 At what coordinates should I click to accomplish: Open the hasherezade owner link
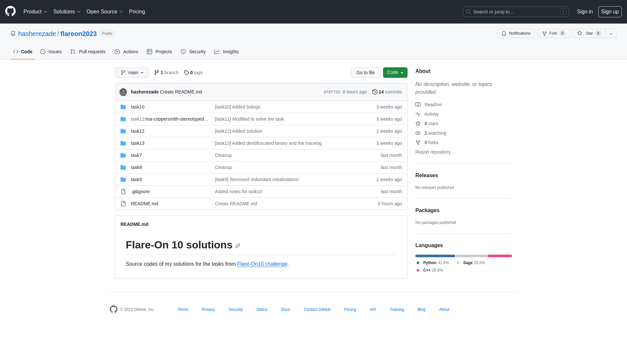37,34
